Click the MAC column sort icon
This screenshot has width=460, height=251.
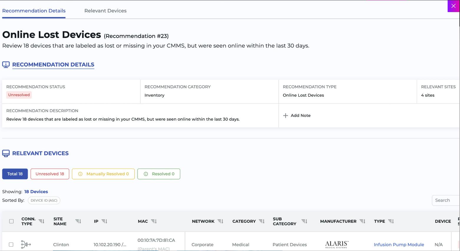tap(154, 221)
